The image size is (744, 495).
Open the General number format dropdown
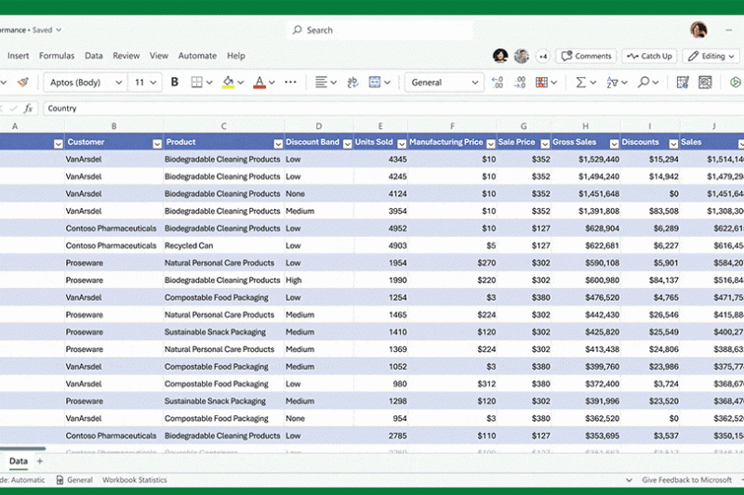tap(474, 83)
